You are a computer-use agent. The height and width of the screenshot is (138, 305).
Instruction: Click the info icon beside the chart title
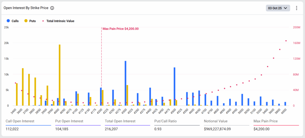click(52, 8)
